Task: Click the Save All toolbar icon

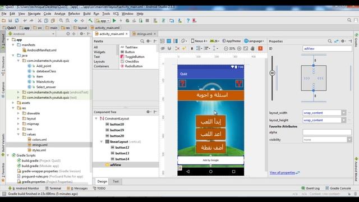Action: pos(10,21)
